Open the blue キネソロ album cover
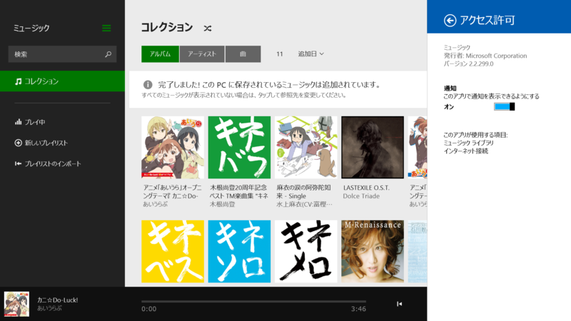The image size is (571, 321). 239,252
